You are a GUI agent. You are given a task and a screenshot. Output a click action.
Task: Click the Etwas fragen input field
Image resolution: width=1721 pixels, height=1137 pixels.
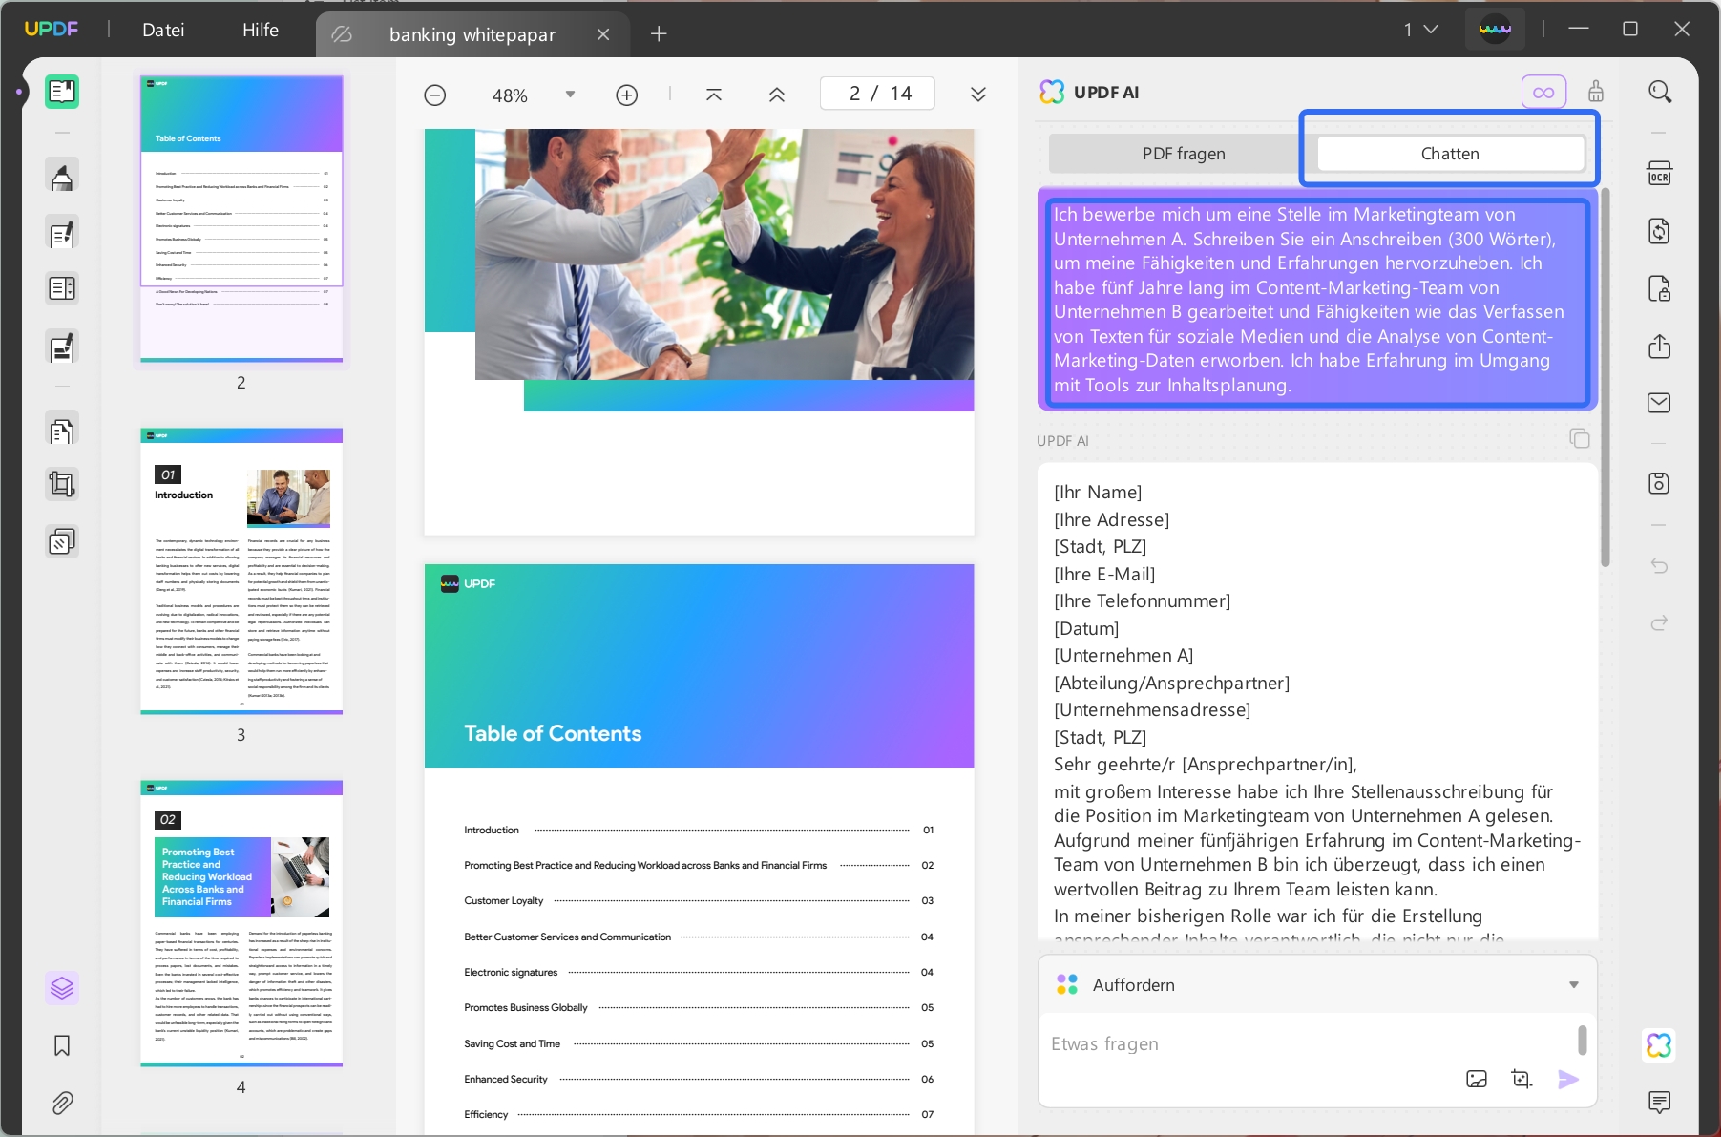(1308, 1043)
